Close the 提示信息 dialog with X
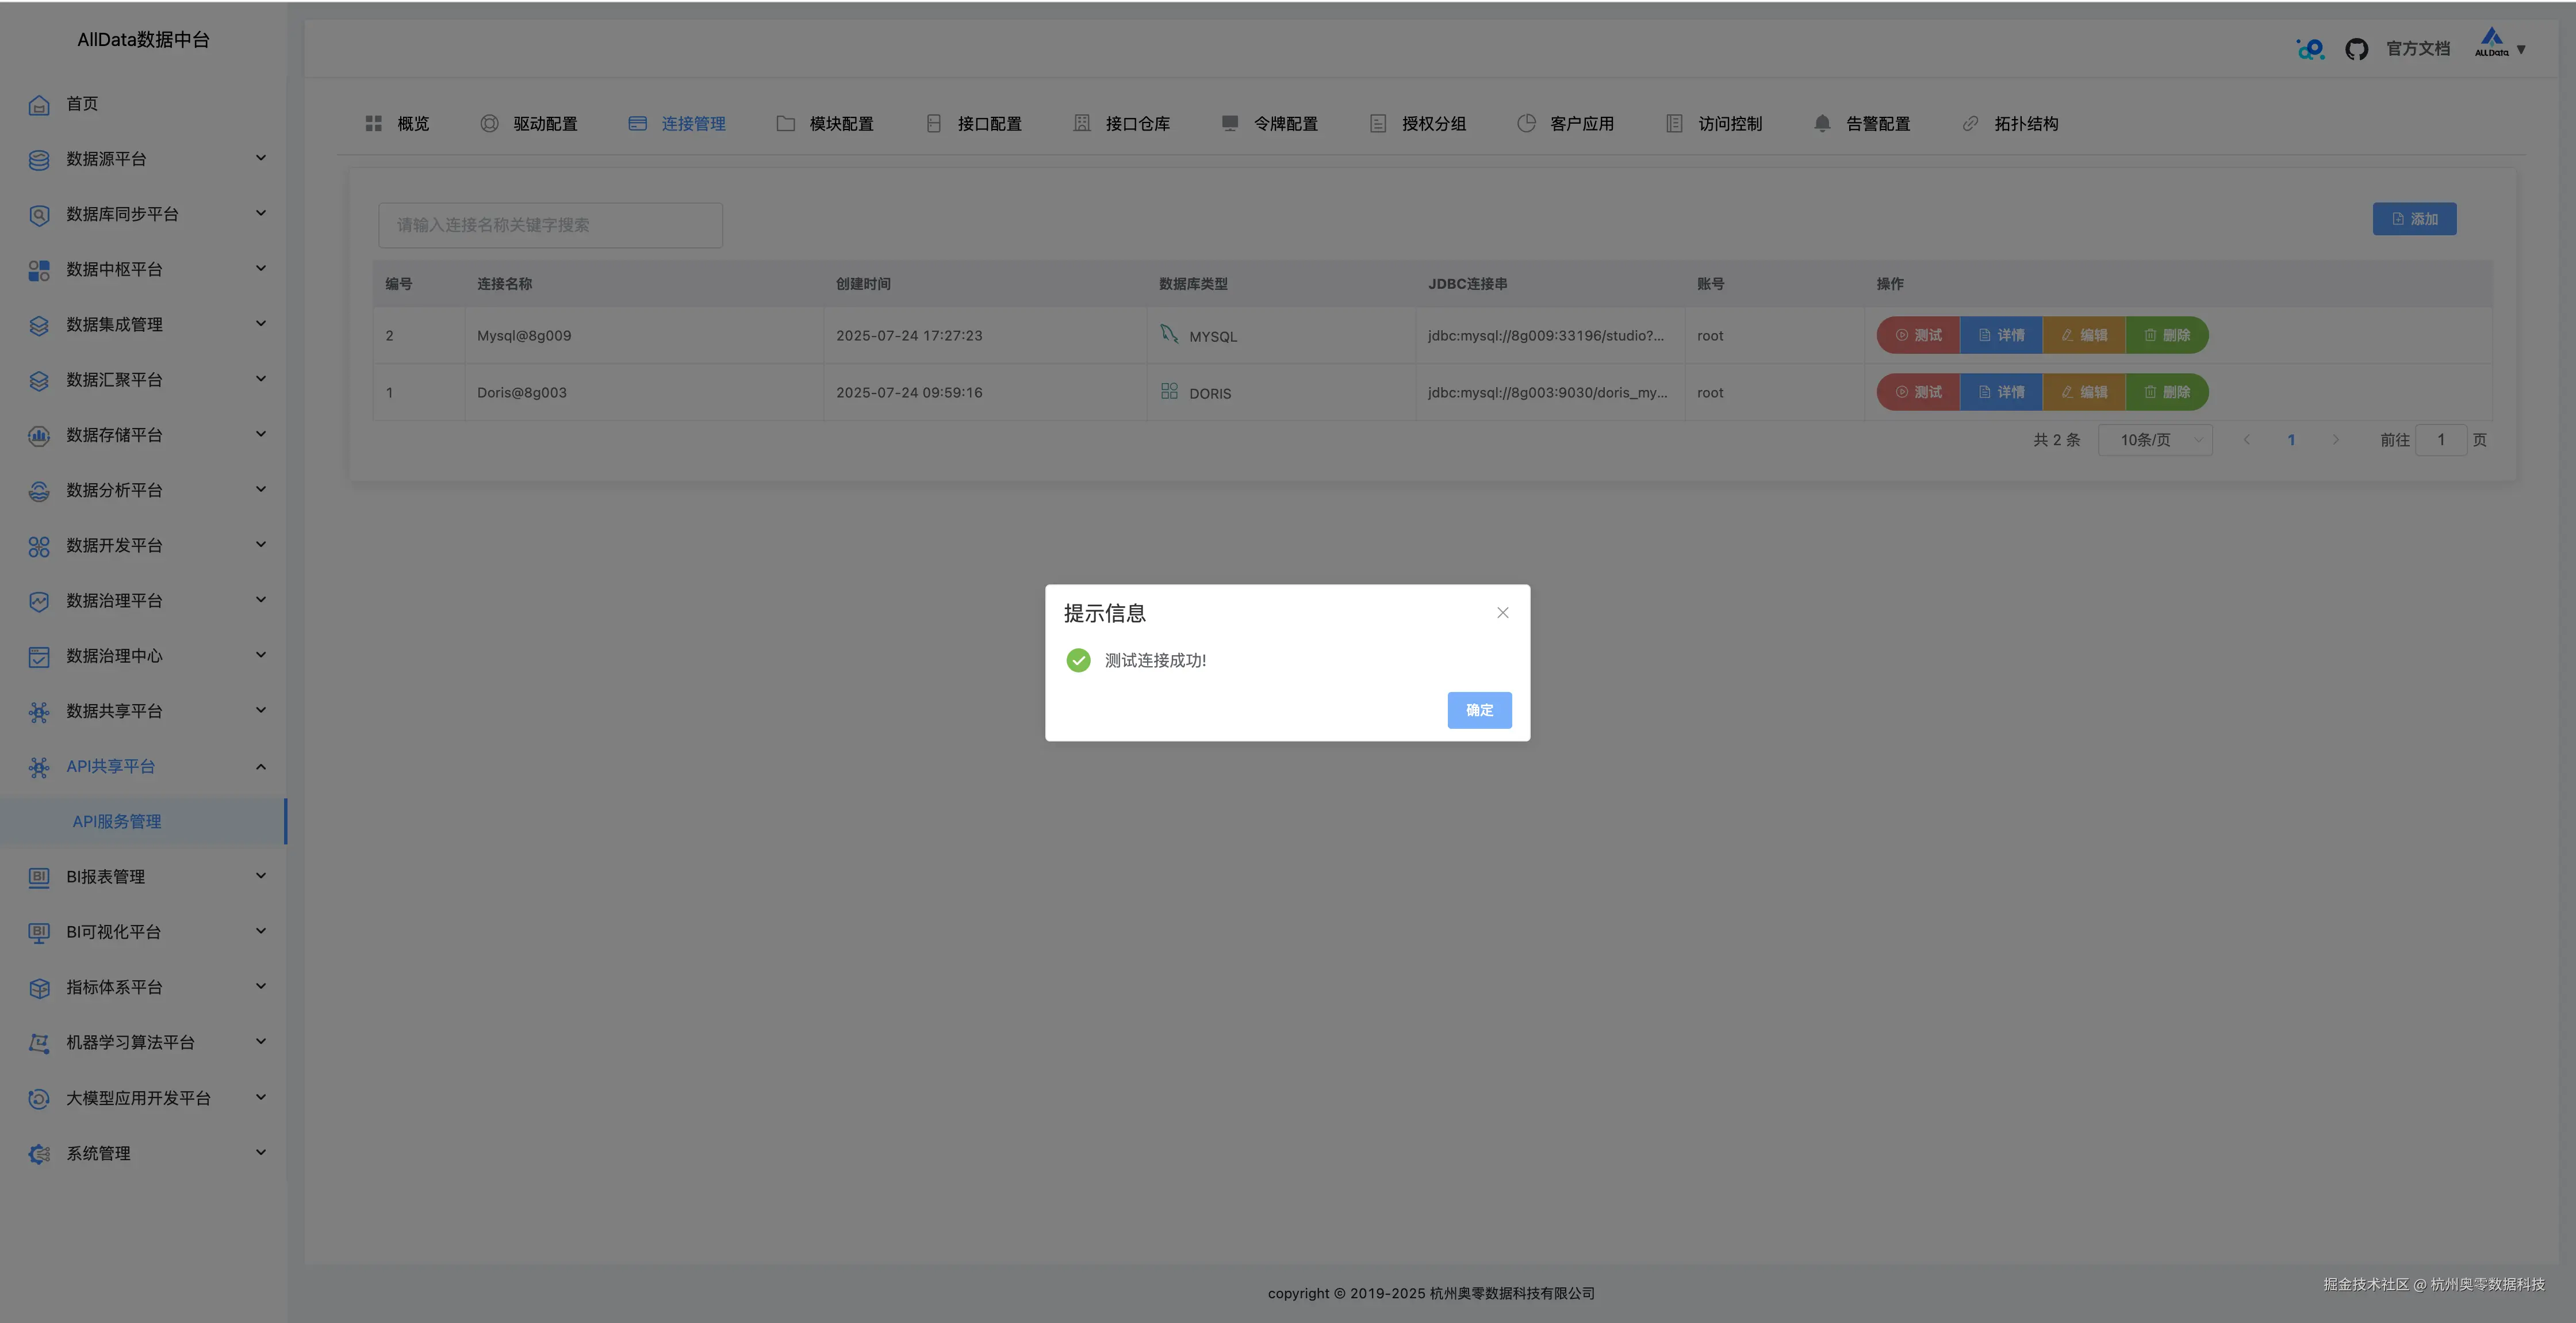Image resolution: width=2576 pixels, height=1323 pixels. coord(1502,613)
